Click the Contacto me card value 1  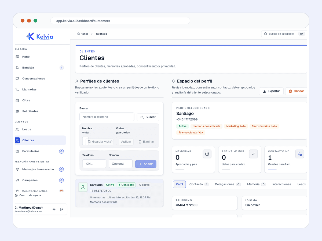[270, 157]
